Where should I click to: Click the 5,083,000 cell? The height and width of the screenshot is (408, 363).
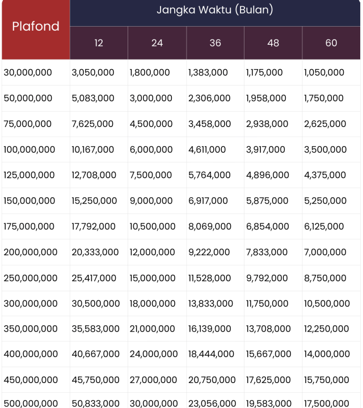93,98
